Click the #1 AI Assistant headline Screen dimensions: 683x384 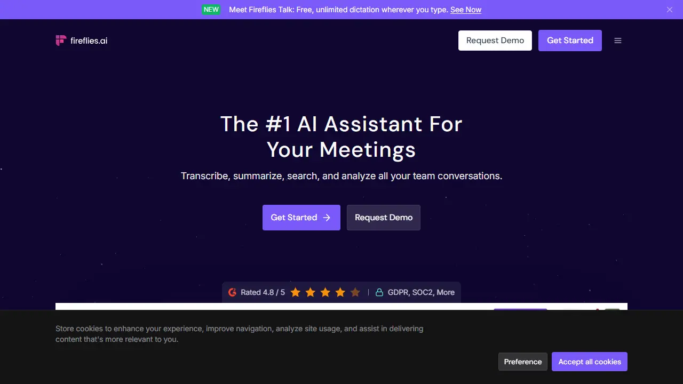pyautogui.click(x=341, y=137)
